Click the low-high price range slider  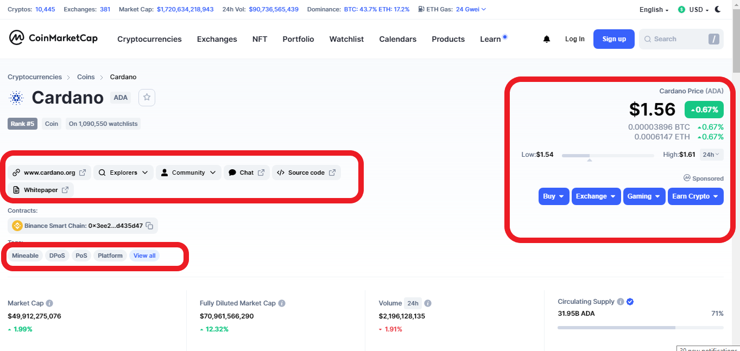(x=608, y=156)
